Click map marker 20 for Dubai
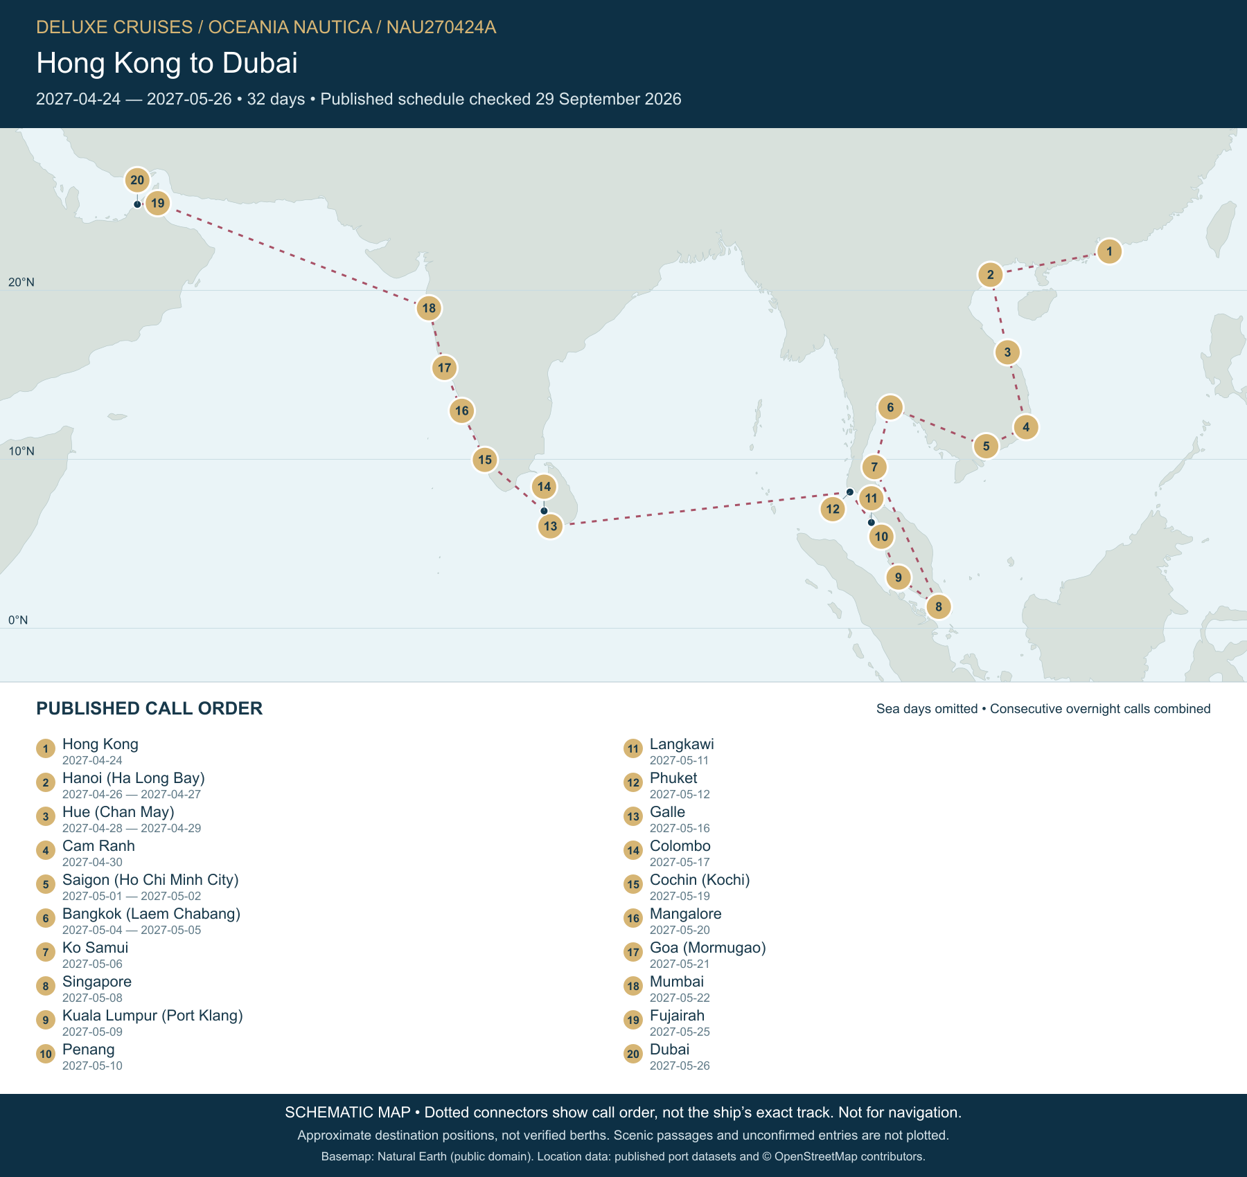Image resolution: width=1247 pixels, height=1177 pixels. tap(137, 180)
